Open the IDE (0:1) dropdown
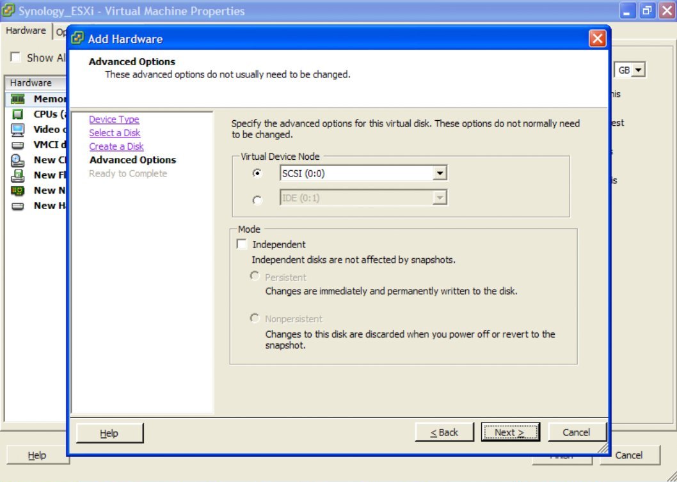Viewport: 677px width, 482px height. click(x=440, y=198)
